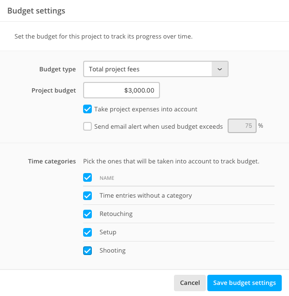Click the NAME column header
The height and width of the screenshot is (296, 289).
click(x=107, y=178)
